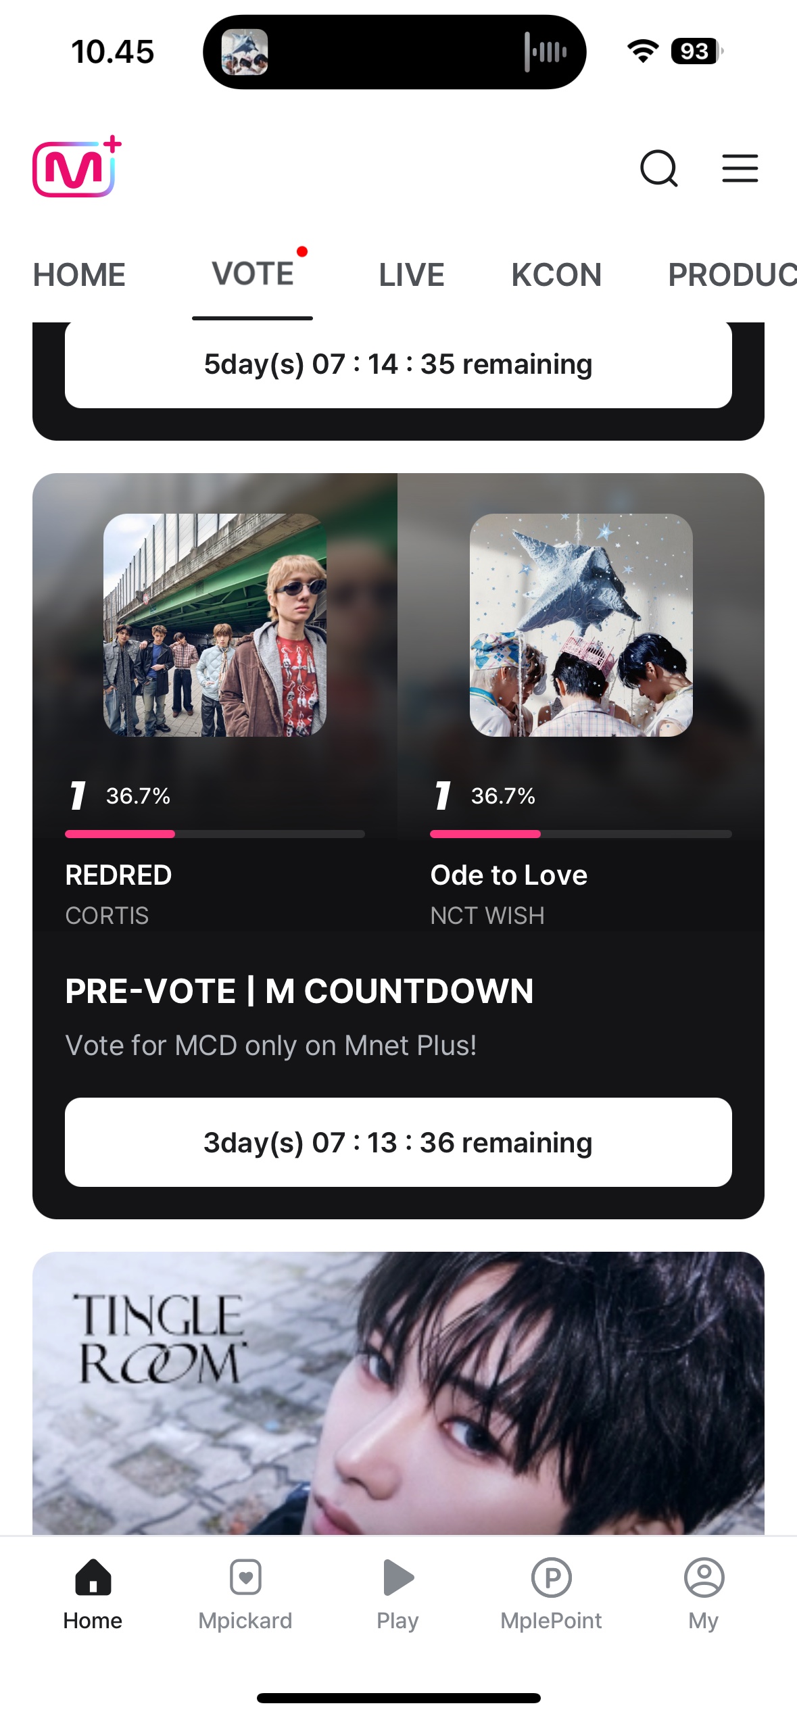Select the VOTE tab

[253, 274]
